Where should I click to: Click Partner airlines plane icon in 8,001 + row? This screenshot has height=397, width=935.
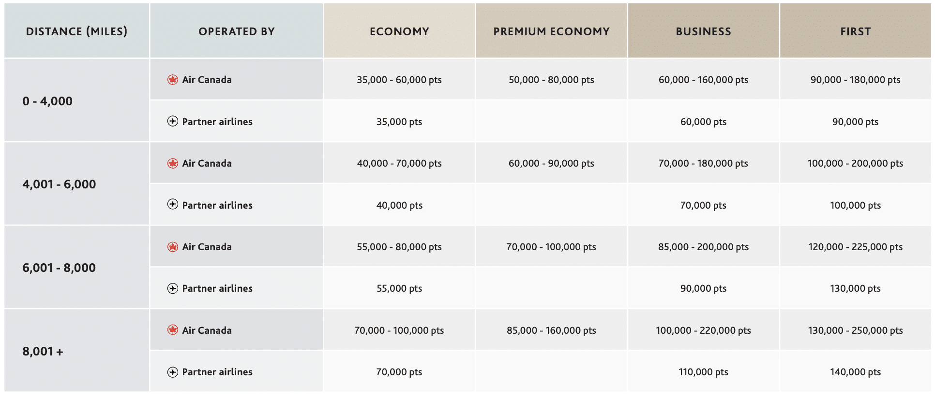point(173,372)
